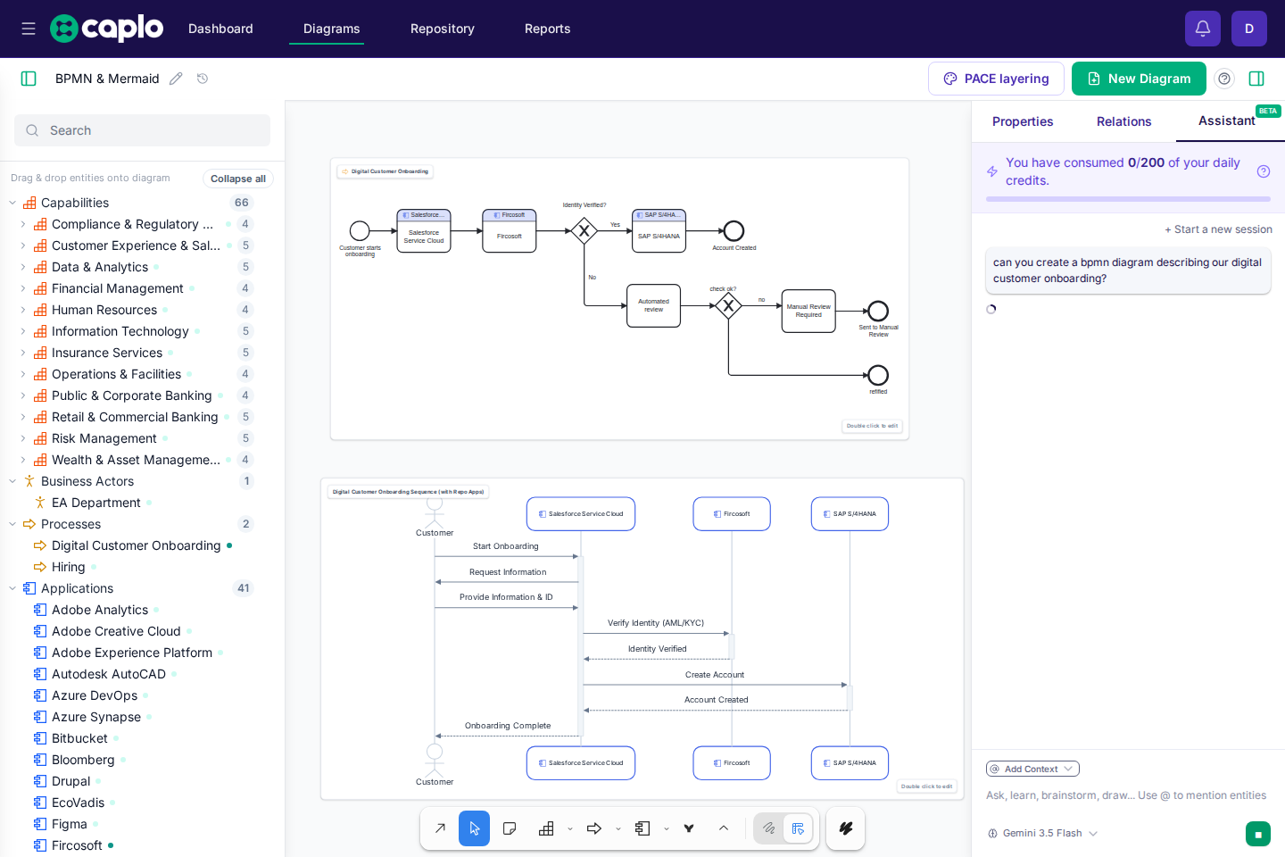Click Collapse all button
The image size is (1285, 857).
tap(238, 179)
